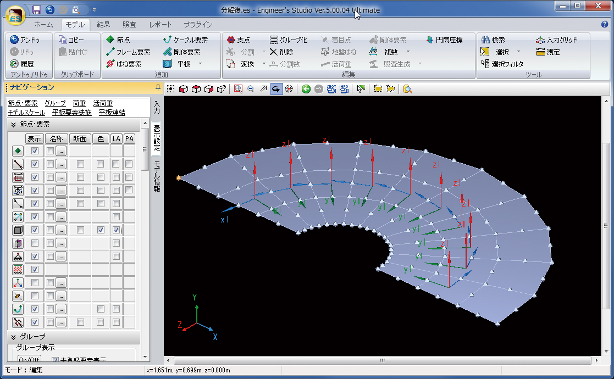The image size is (614, 379).
Task: Choose the ケーブル要素 cable element tool
Action: (x=186, y=40)
